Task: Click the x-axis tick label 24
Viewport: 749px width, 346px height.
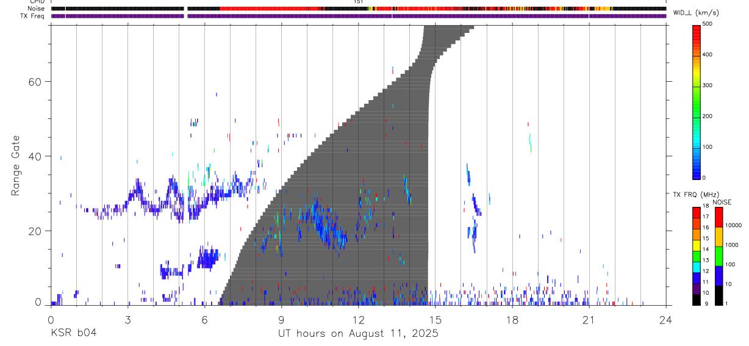Action: 666,319
